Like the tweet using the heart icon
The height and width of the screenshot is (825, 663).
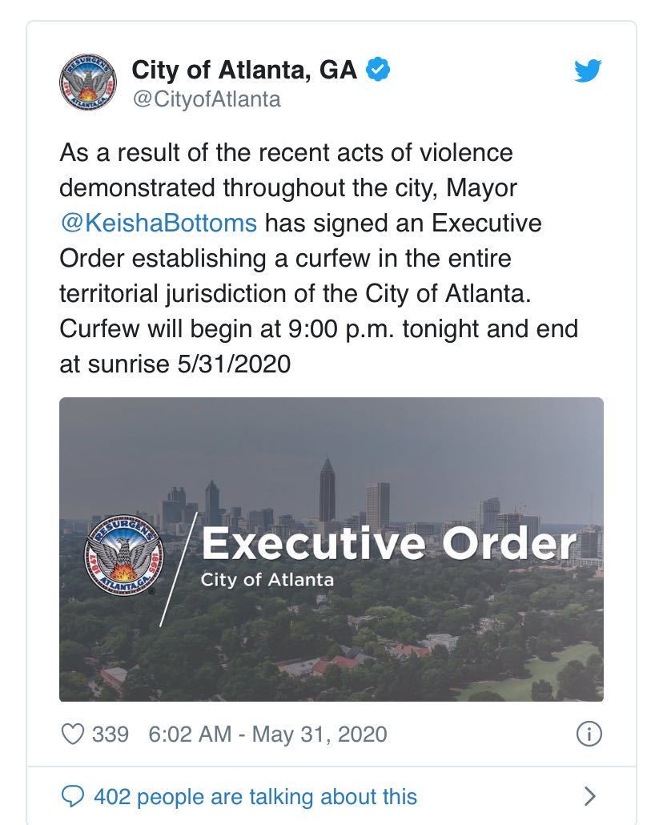pos(72,734)
